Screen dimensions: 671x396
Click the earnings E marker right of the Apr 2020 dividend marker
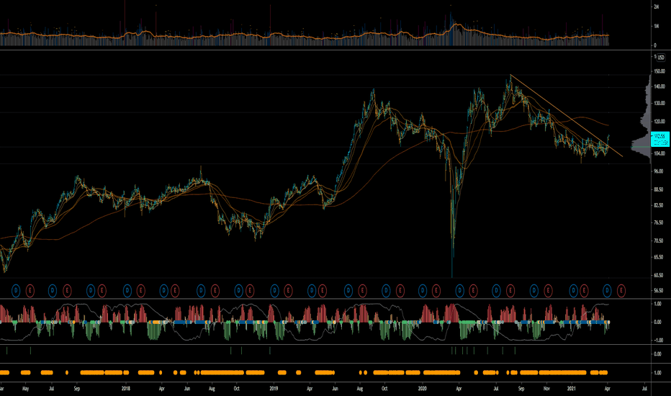(x=473, y=291)
